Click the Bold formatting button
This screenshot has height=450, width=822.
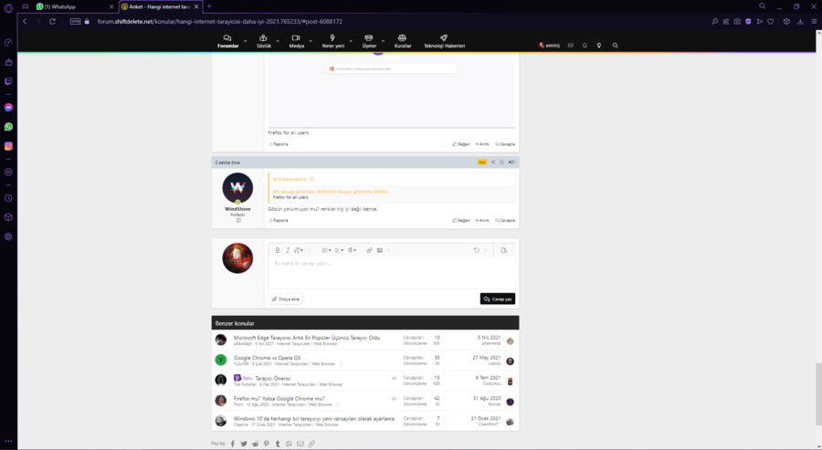(x=278, y=250)
